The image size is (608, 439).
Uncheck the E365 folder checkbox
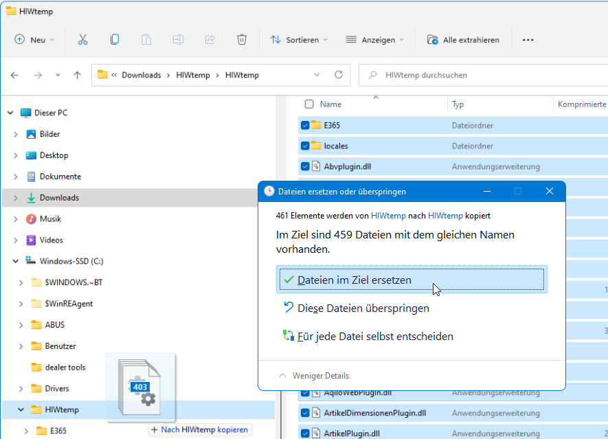pos(305,125)
